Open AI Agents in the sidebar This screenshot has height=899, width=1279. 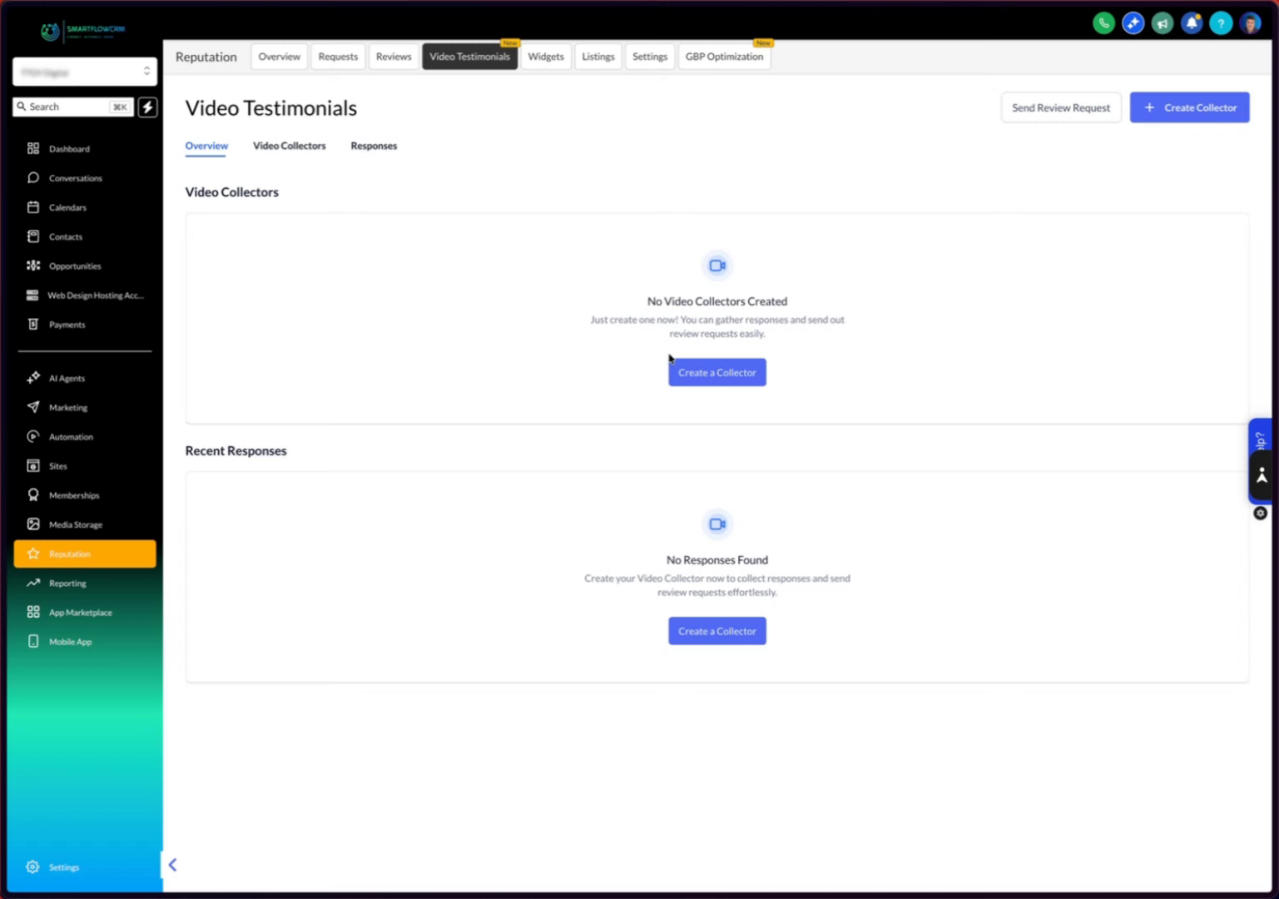pos(84,378)
